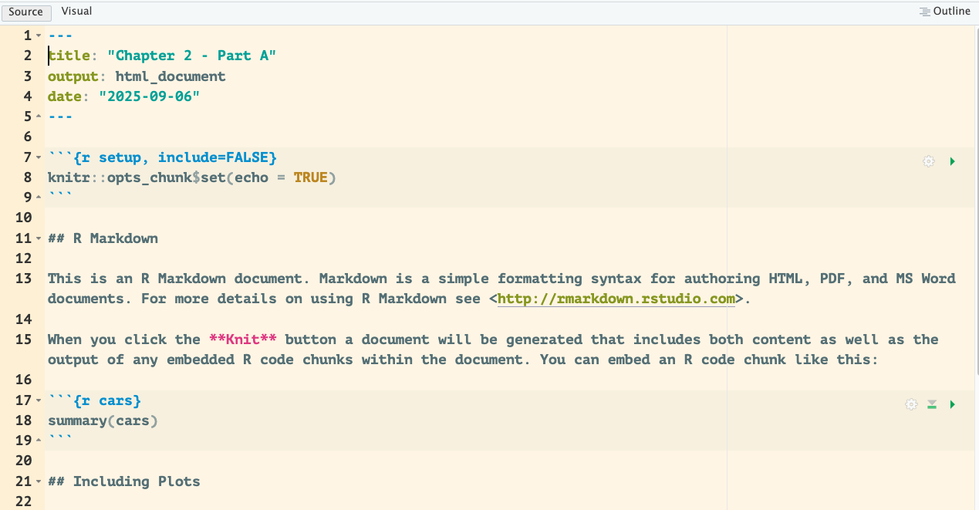This screenshot has width=979, height=510.
Task: Click the "date" YAML key
Action: (64, 96)
